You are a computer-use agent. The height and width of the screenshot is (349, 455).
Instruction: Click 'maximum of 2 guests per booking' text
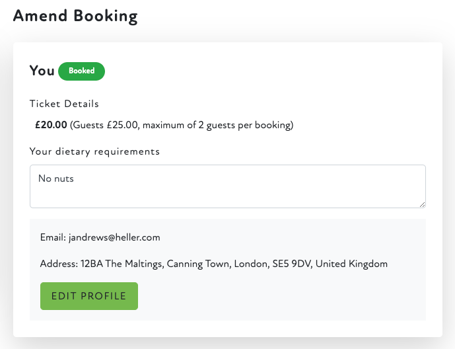[219, 125]
